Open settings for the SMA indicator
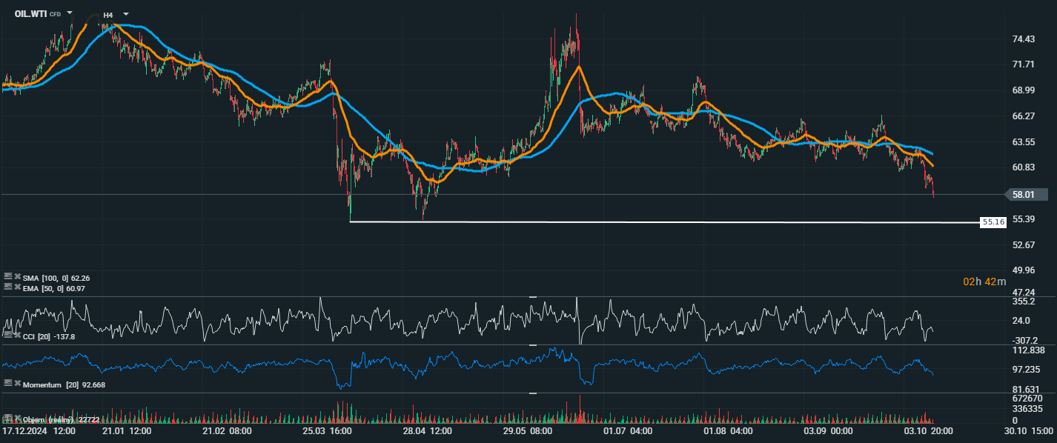 (8, 277)
